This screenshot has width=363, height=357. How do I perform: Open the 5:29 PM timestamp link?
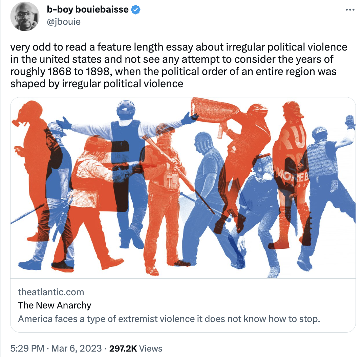tap(27, 349)
